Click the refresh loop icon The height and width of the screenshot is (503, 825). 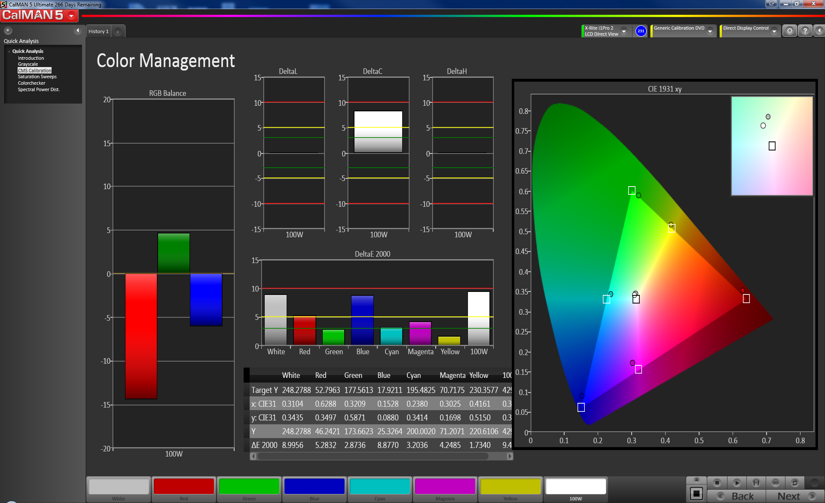795,483
